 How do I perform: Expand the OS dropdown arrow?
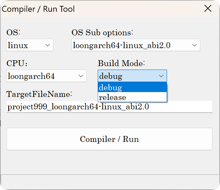click(47, 45)
